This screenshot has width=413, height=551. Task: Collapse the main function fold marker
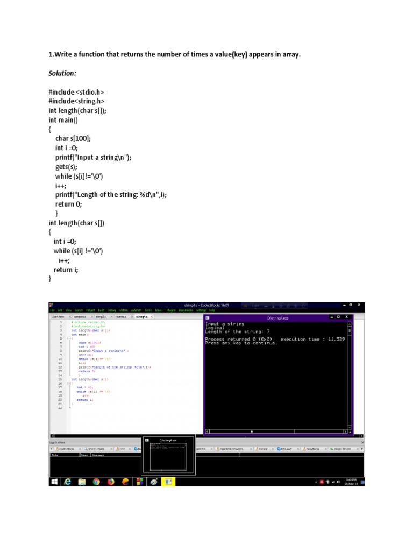coord(69,338)
